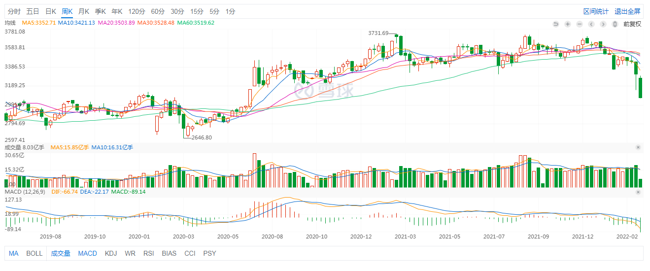This screenshot has height=271, width=650.
Task: Click the 30.65亿 volume axis label
Action: coord(14,155)
